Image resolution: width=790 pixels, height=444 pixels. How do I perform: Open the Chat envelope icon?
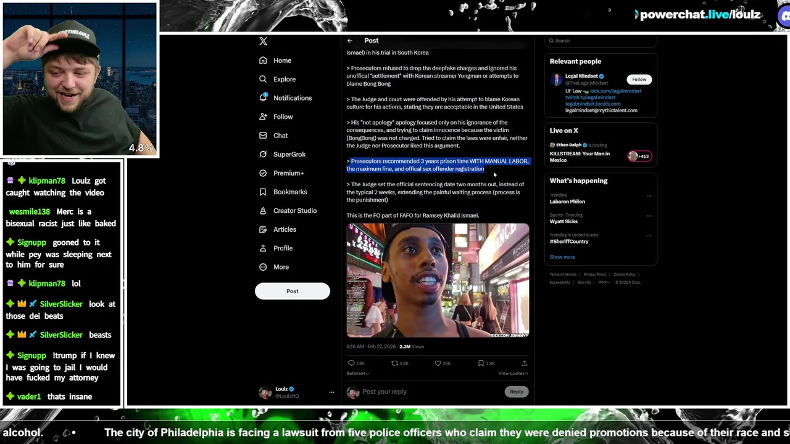263,135
